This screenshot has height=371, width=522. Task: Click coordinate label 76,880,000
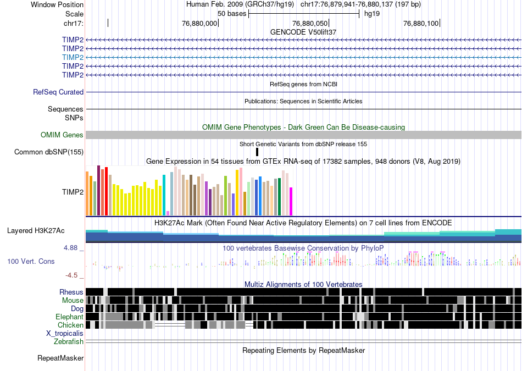199,23
